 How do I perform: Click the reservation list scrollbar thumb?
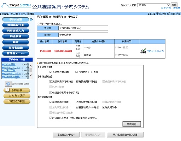(31, 70)
